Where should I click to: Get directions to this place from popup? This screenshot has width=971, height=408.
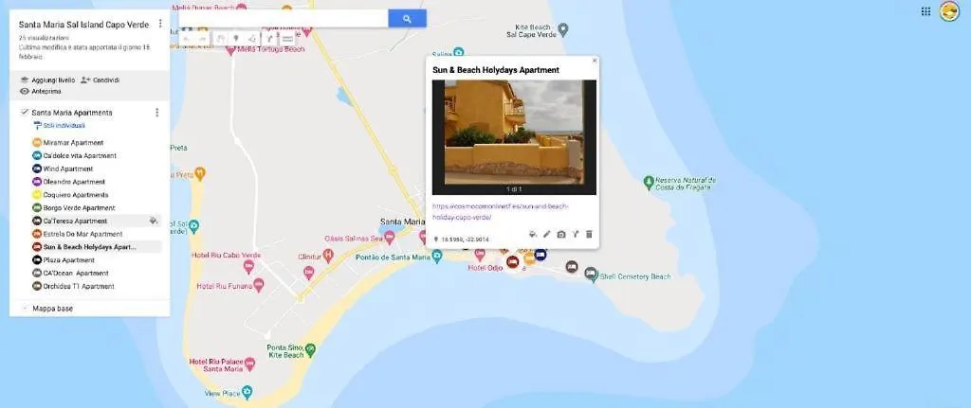point(576,234)
